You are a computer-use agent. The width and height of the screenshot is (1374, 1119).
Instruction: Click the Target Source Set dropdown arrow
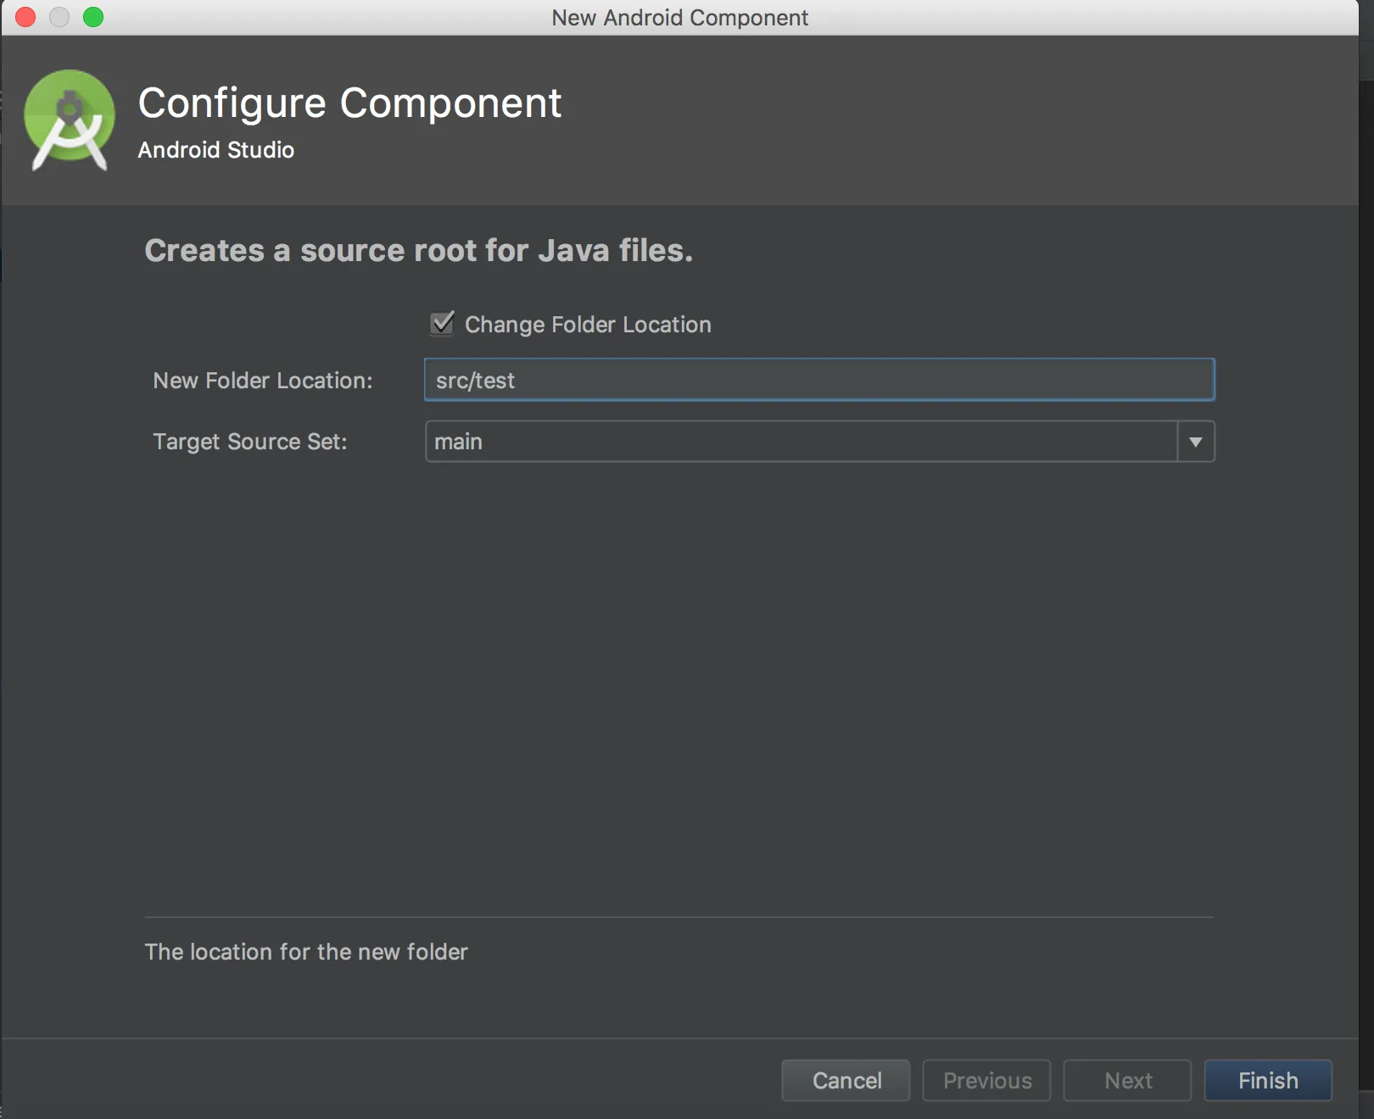click(x=1195, y=442)
